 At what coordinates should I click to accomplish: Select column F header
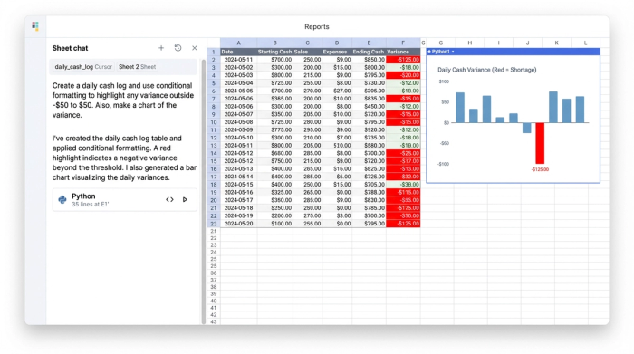coord(403,43)
